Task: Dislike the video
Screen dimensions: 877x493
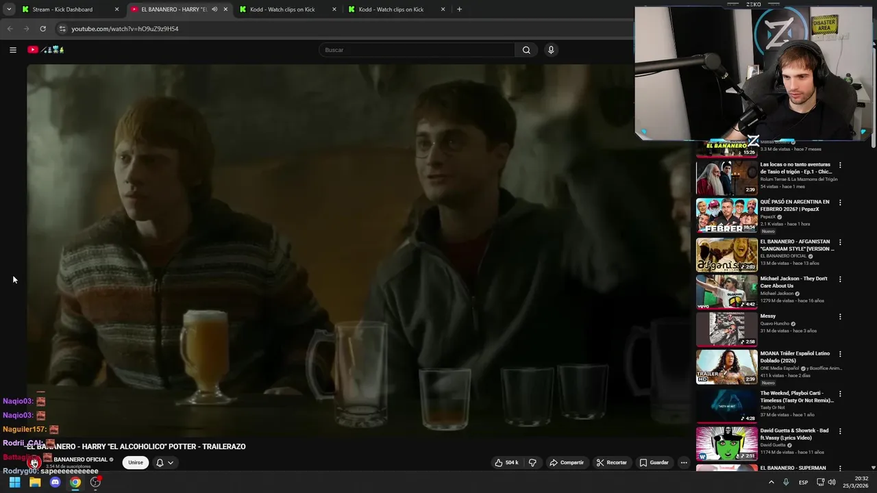Action: click(x=532, y=463)
